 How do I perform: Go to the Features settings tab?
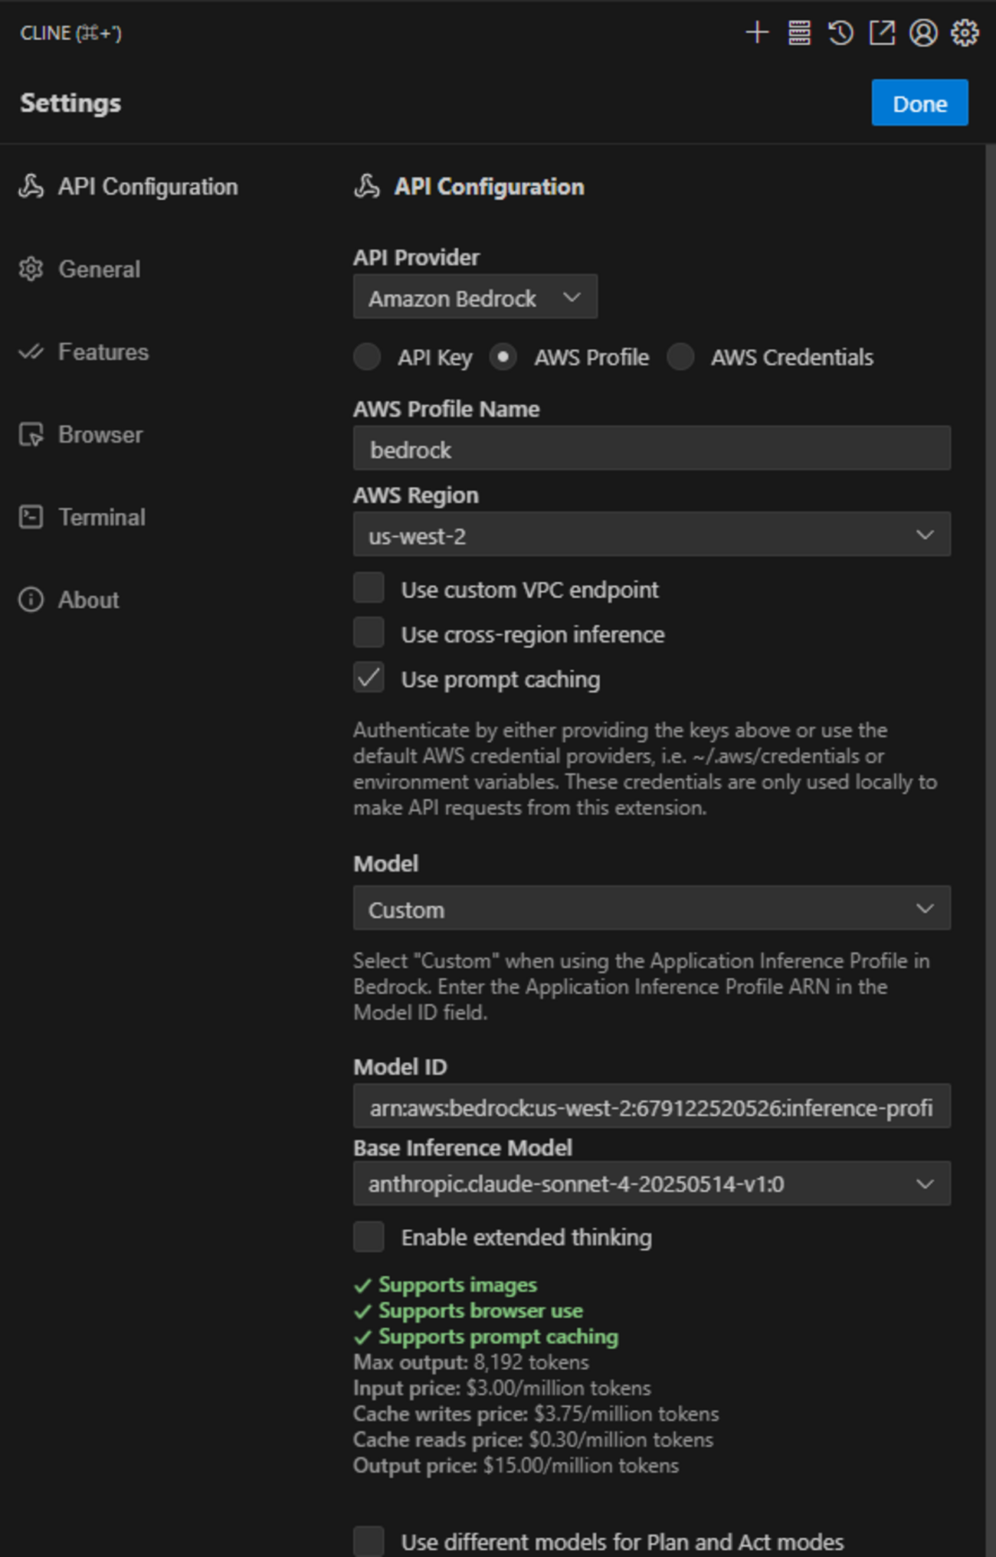tap(103, 352)
